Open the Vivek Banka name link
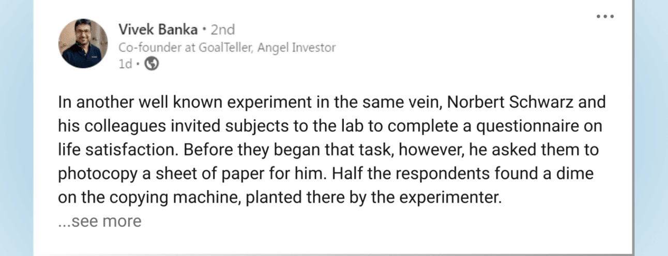The width and height of the screenshot is (668, 256). coord(158,29)
